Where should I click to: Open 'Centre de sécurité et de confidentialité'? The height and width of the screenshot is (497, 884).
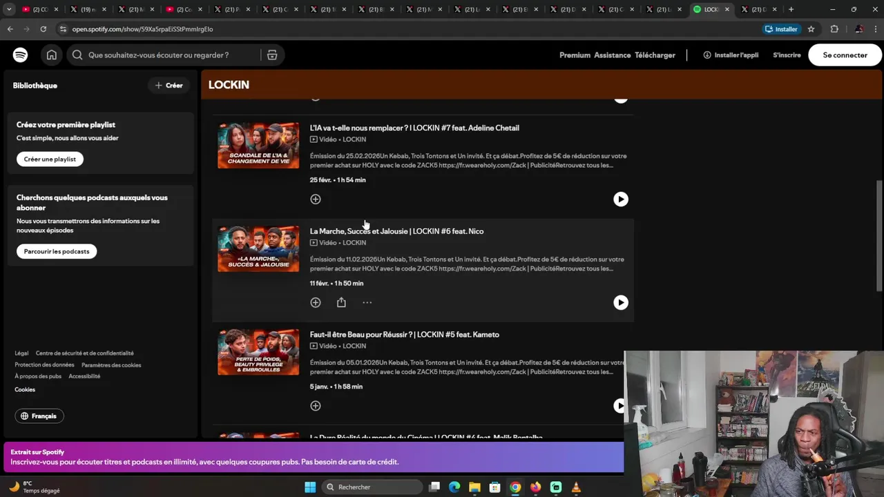point(84,353)
